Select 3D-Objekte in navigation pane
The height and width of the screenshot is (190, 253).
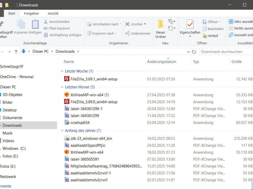click(x=12, y=95)
